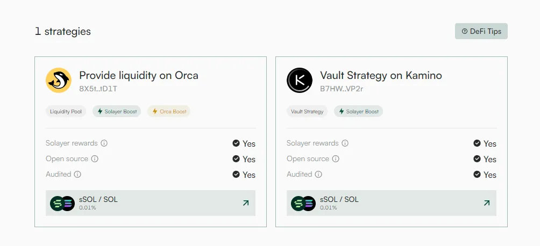
Task: Select the Liquidity Pool tag
Action: [x=66, y=112]
